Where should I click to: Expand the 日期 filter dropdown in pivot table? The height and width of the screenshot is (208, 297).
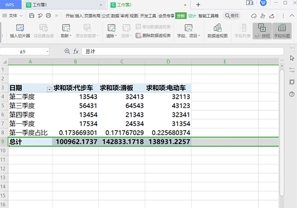coord(49,88)
